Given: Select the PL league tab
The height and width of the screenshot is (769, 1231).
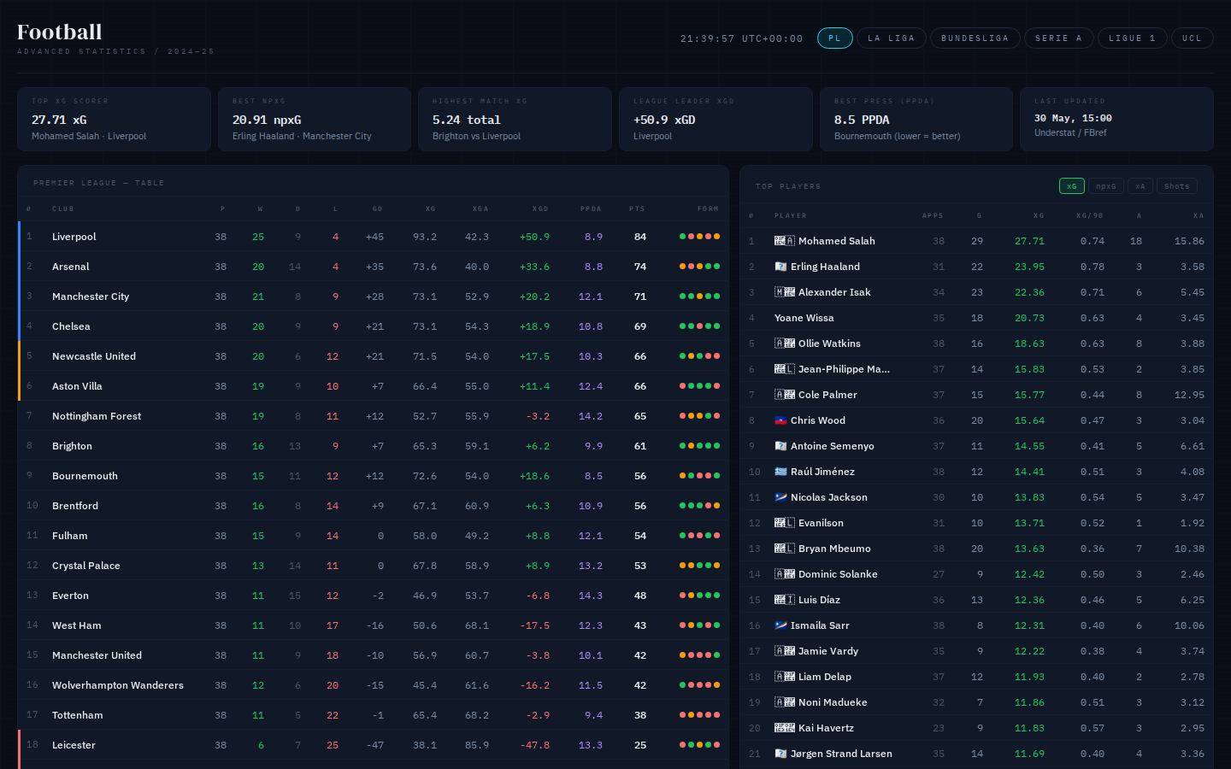Looking at the screenshot, I should pyautogui.click(x=834, y=38).
